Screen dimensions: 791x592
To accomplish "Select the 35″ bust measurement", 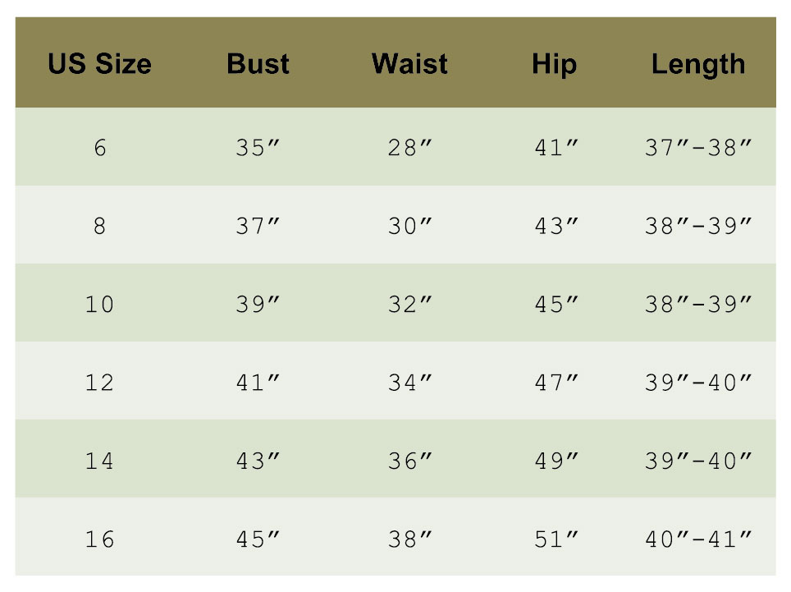I will 258,149.
